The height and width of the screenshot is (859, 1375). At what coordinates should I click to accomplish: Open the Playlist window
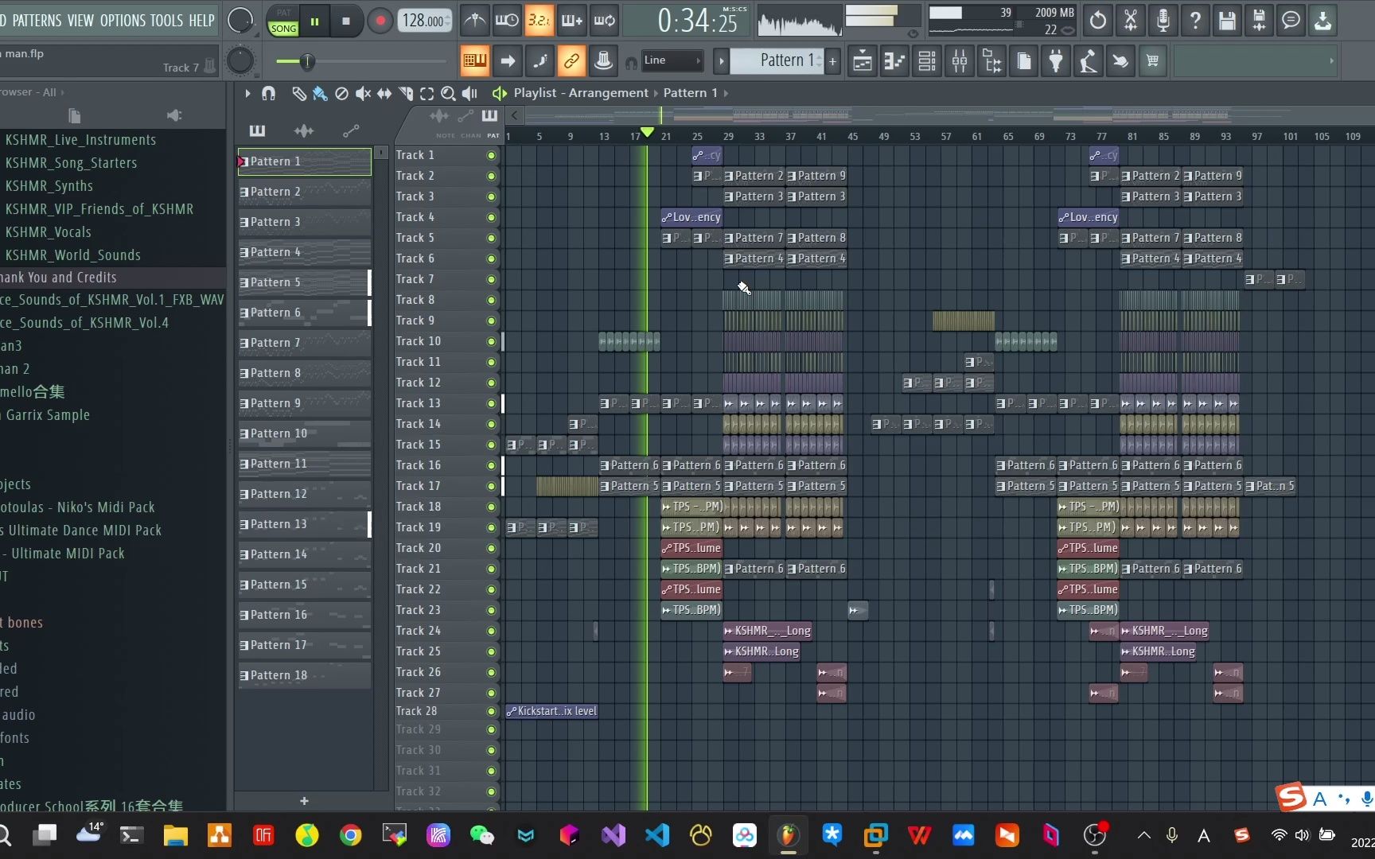pos(863,60)
